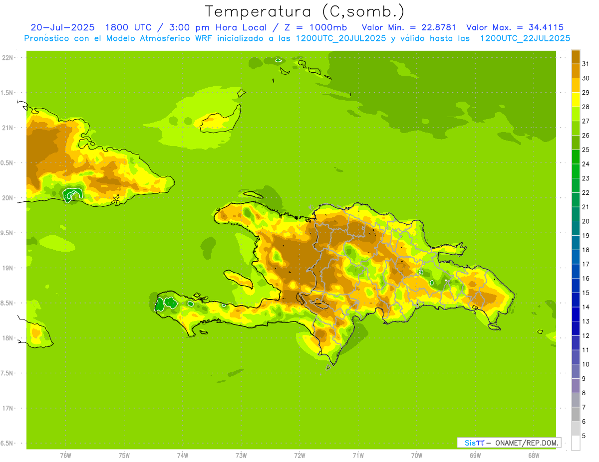Select the white swatch at color bar bottom
The width and height of the screenshot is (599, 462).
click(576, 443)
